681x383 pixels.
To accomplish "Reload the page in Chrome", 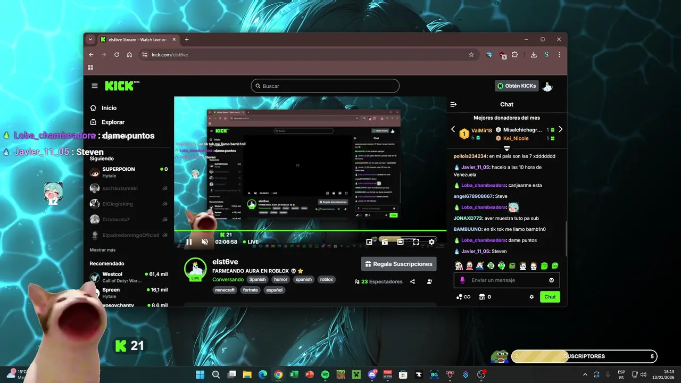I will click(x=117, y=54).
